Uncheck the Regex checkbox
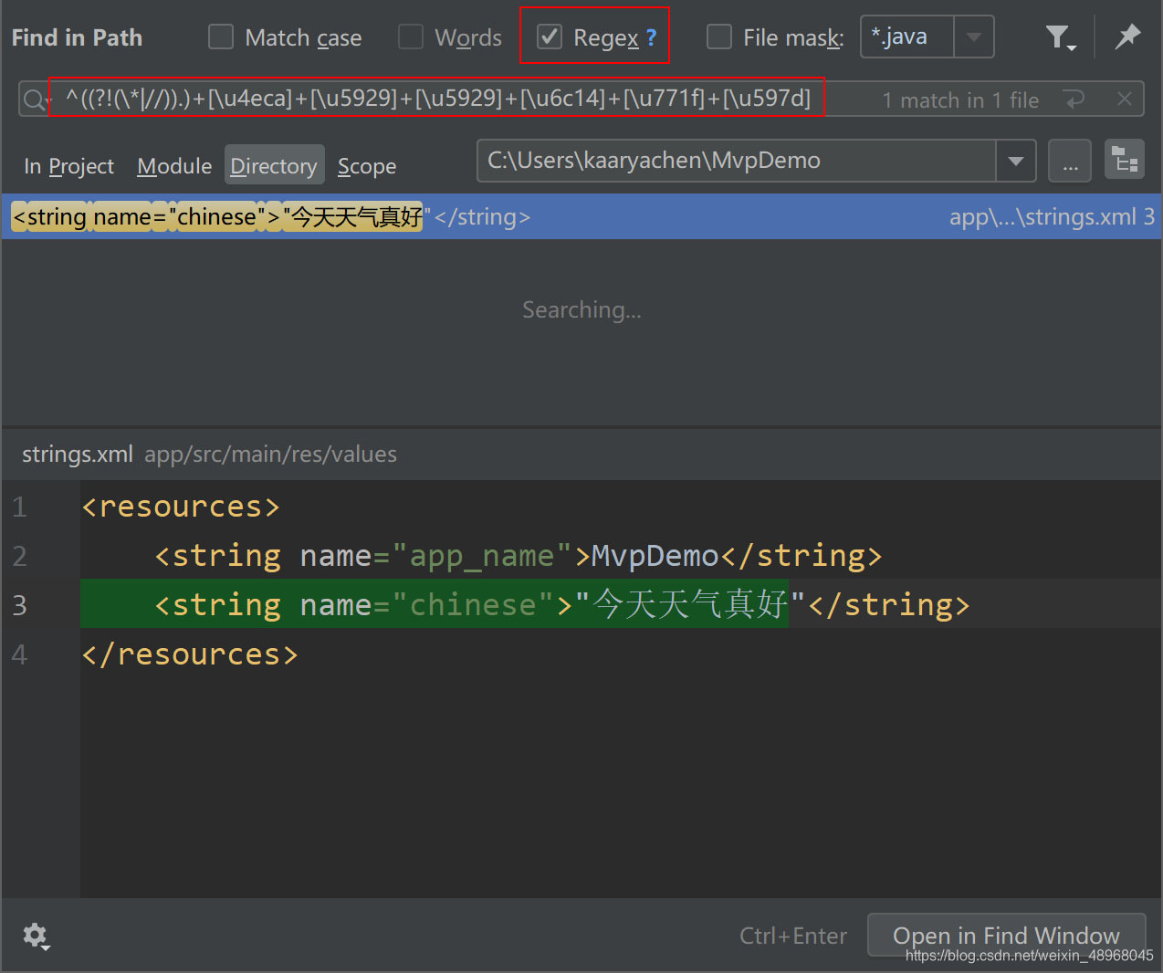 click(x=549, y=37)
